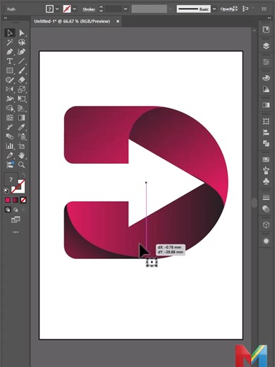The image size is (275, 367).
Task: Select the Warp tool
Action: [10, 99]
